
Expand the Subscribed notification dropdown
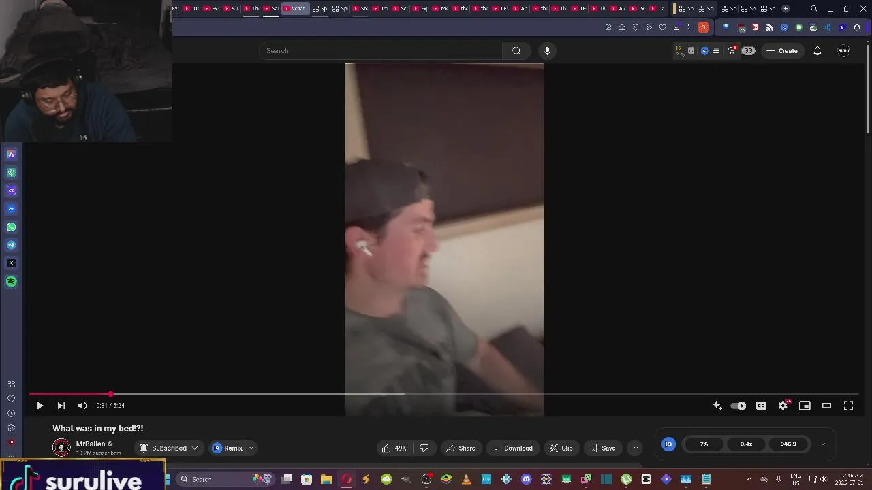point(195,448)
